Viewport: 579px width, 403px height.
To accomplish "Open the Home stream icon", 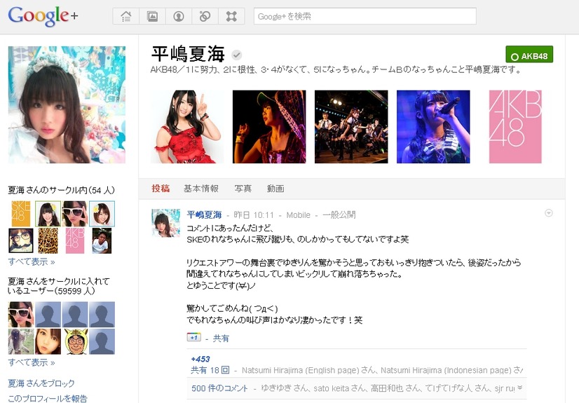I will click(126, 16).
